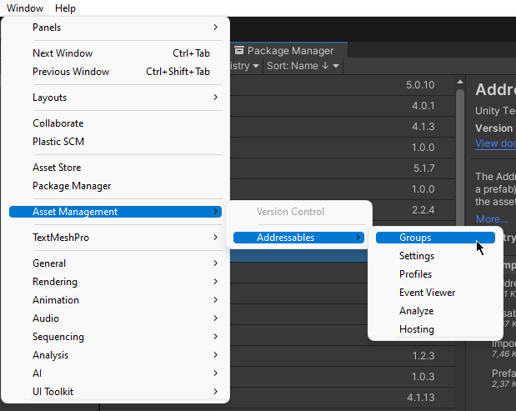Open Addressables Profiles
516x411 pixels.
tap(435, 274)
